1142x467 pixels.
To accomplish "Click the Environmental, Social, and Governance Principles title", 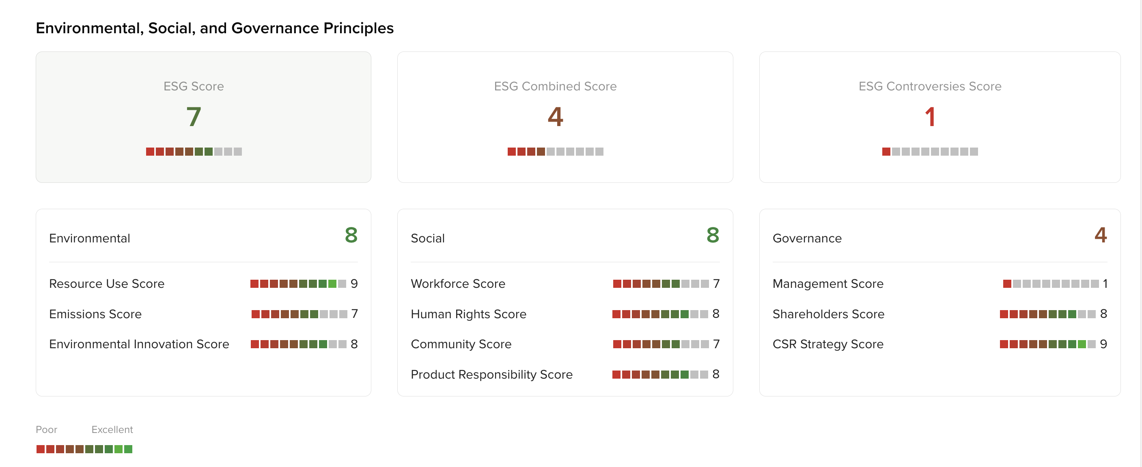I will (215, 28).
